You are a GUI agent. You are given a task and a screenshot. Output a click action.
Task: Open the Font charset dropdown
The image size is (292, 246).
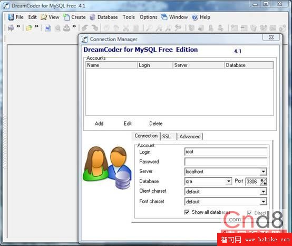click(x=263, y=202)
